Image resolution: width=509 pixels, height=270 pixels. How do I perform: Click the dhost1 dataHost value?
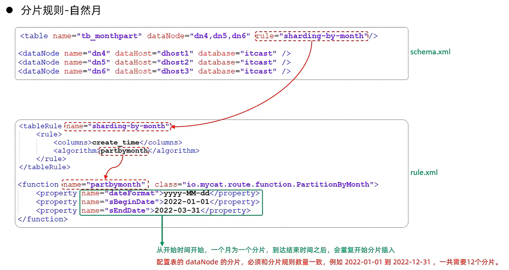point(175,53)
